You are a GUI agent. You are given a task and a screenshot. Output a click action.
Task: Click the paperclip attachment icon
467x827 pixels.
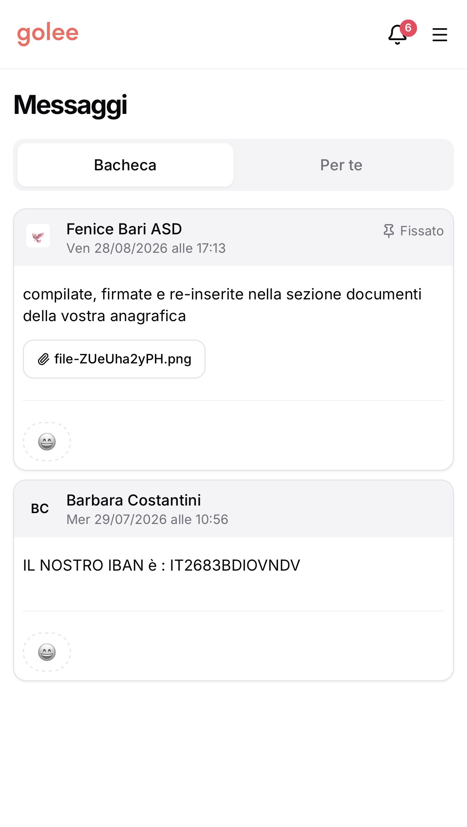pos(43,359)
